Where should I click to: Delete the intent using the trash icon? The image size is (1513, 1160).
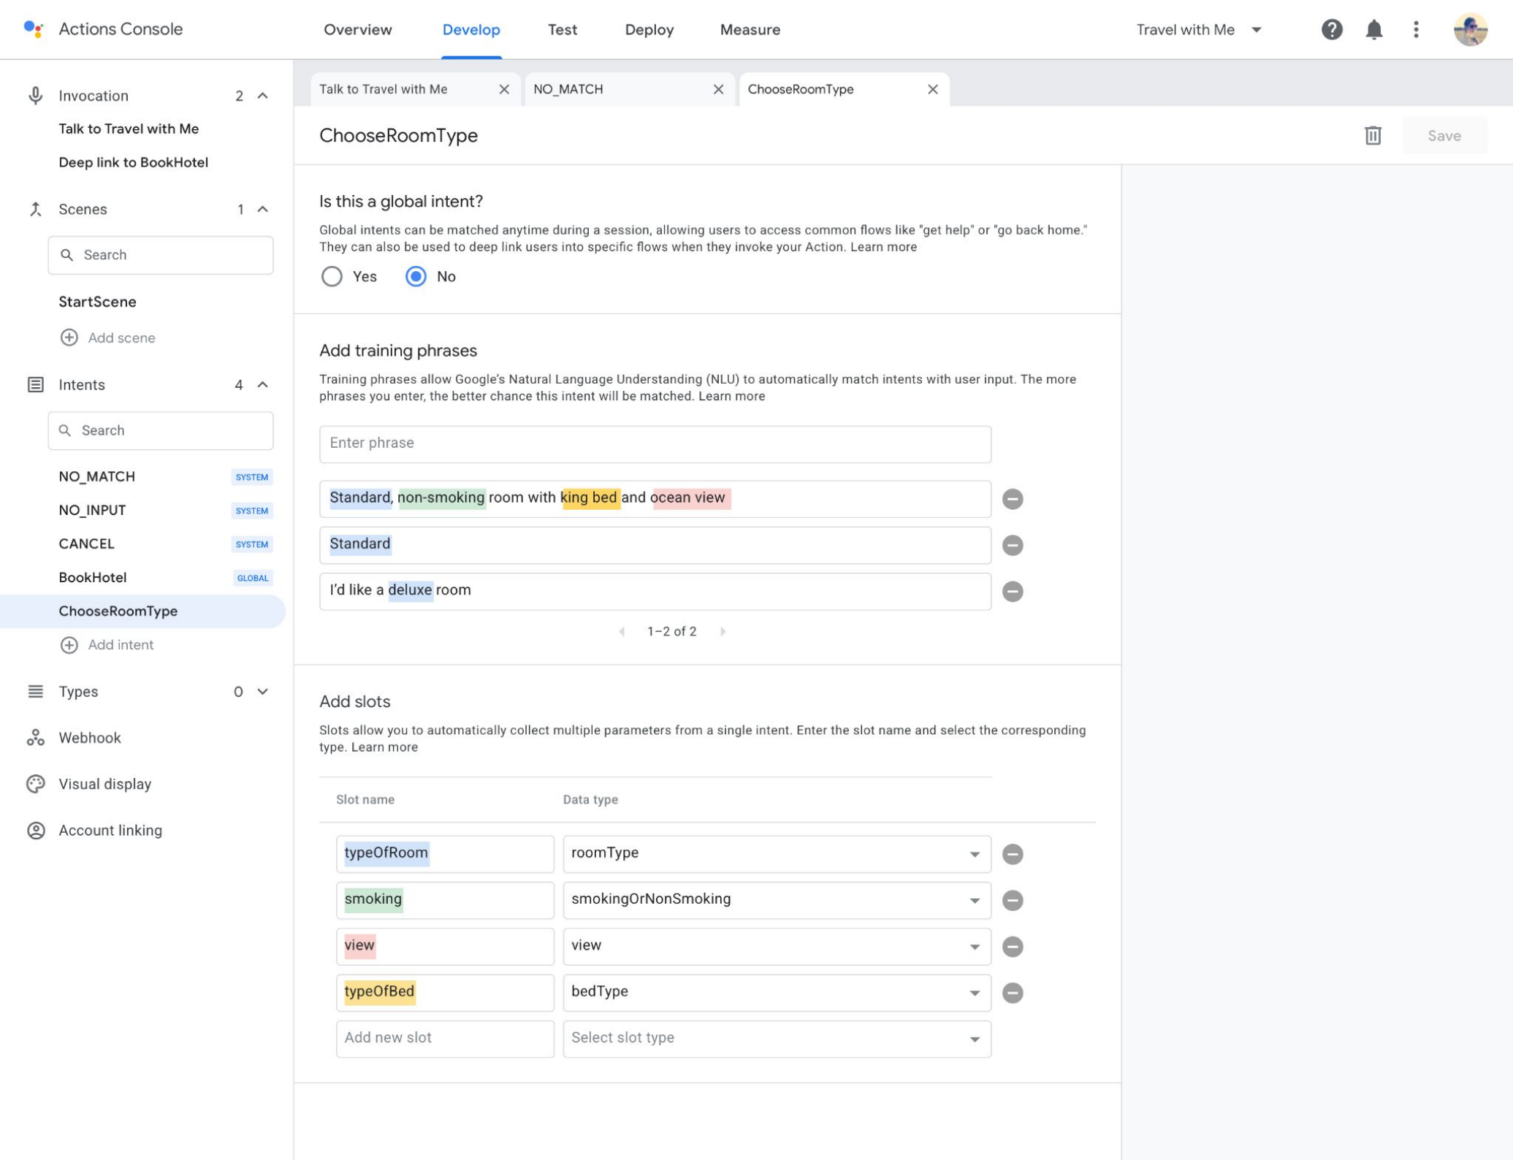(1373, 136)
